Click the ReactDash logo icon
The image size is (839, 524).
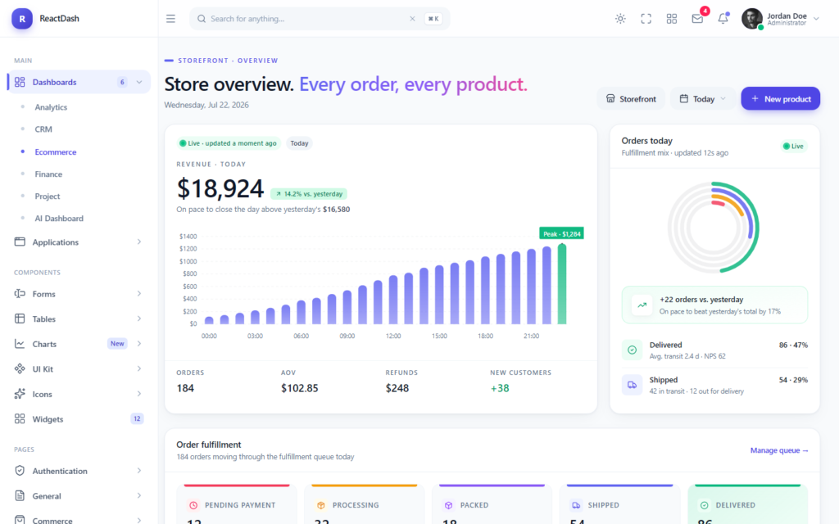[22, 19]
